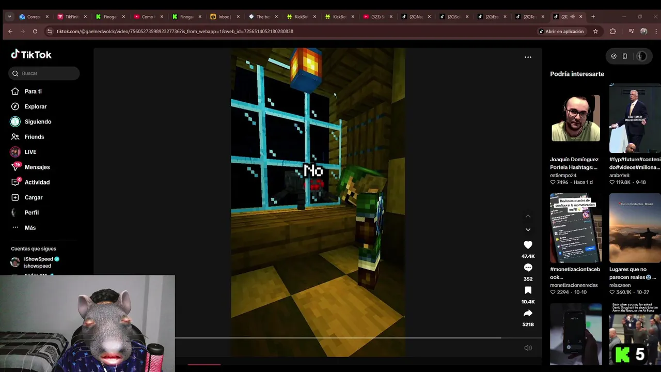Open the arabe1v8 recommended video thumbnail
The image size is (661, 372).
point(635,118)
